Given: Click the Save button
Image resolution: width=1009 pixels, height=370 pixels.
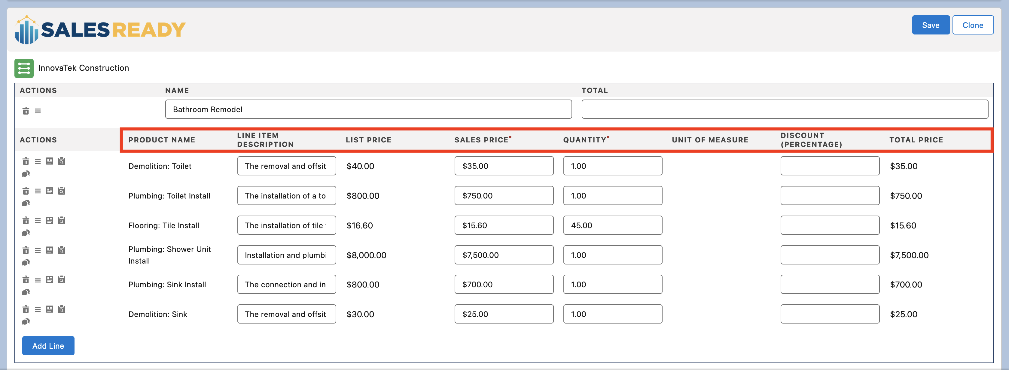Looking at the screenshot, I should [930, 25].
